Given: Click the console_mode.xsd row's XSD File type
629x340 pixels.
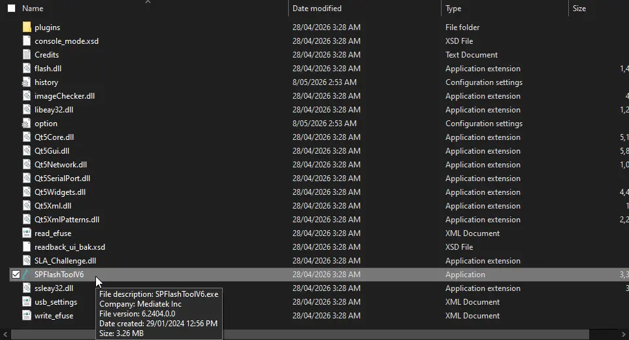Looking at the screenshot, I should tap(459, 41).
